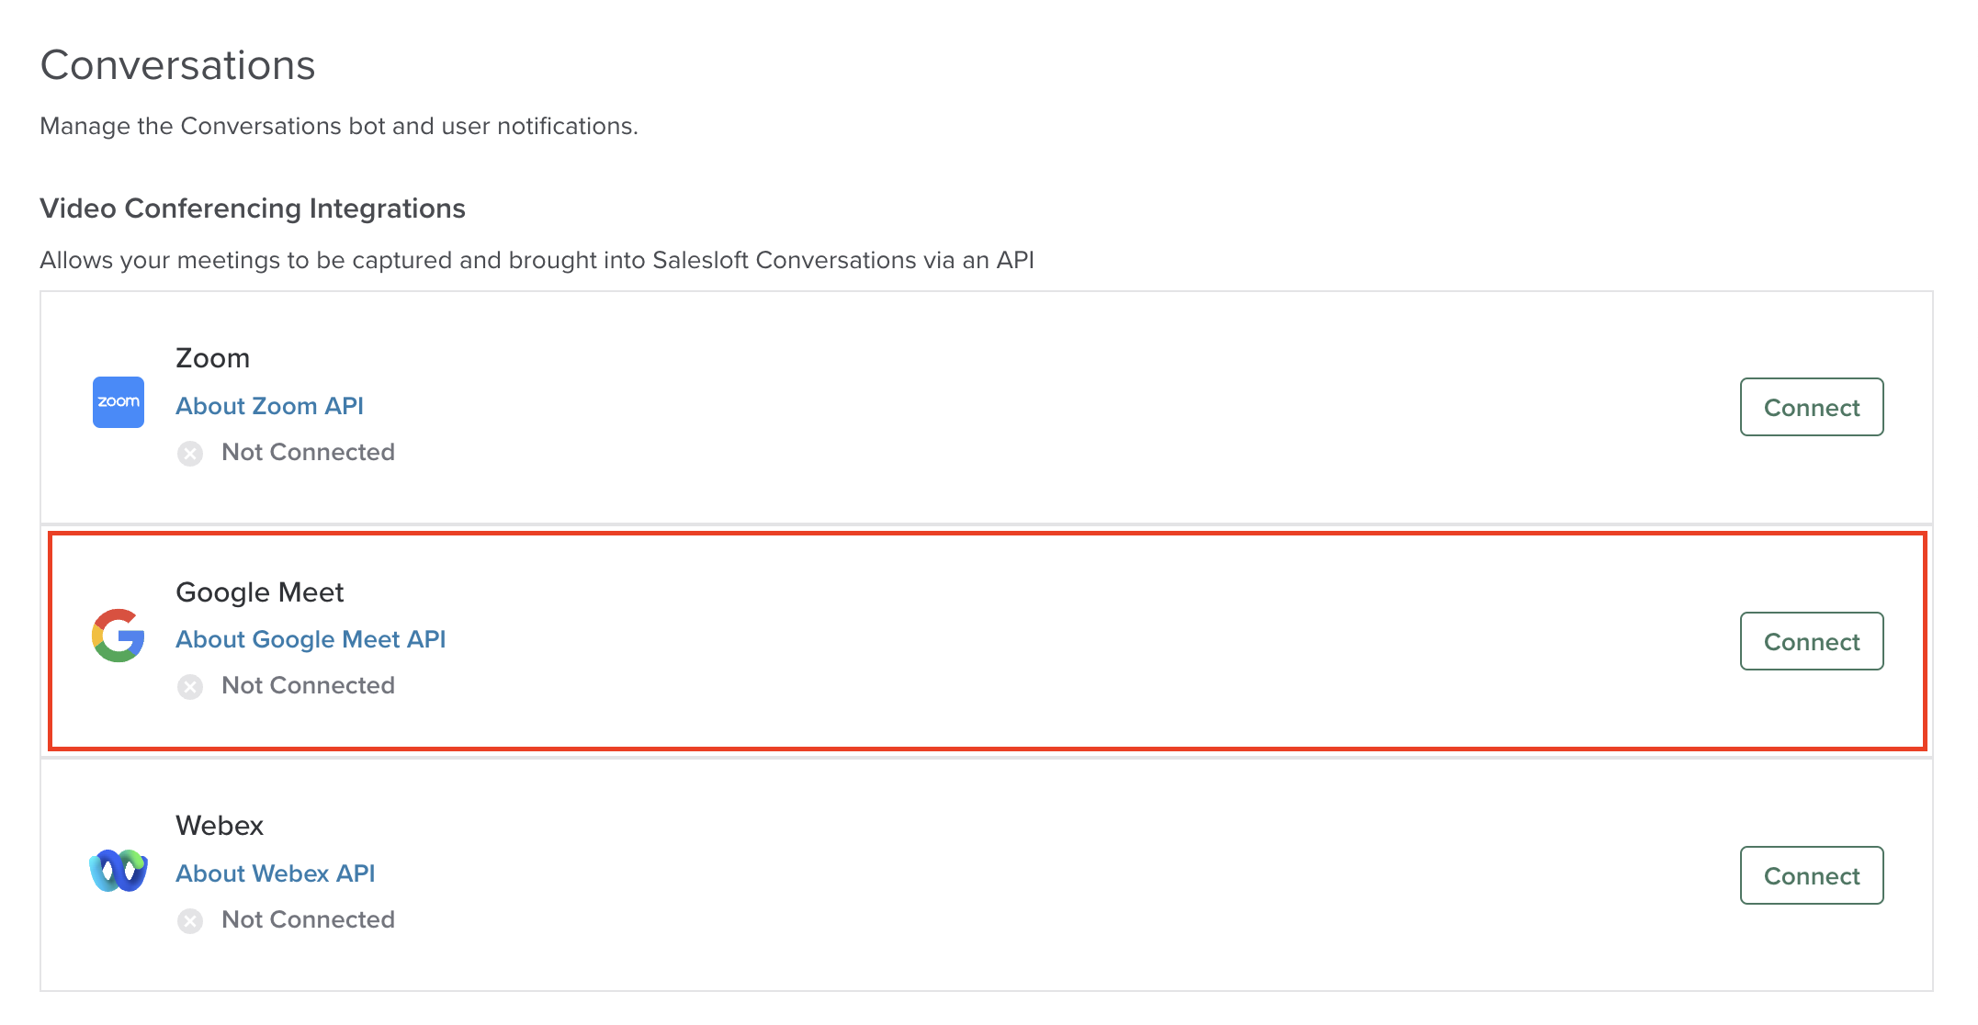Open the About Zoom API link
The height and width of the screenshot is (1025, 1978).
pos(269,406)
